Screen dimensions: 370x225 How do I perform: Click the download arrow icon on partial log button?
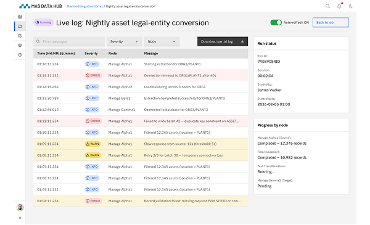pyautogui.click(x=242, y=41)
